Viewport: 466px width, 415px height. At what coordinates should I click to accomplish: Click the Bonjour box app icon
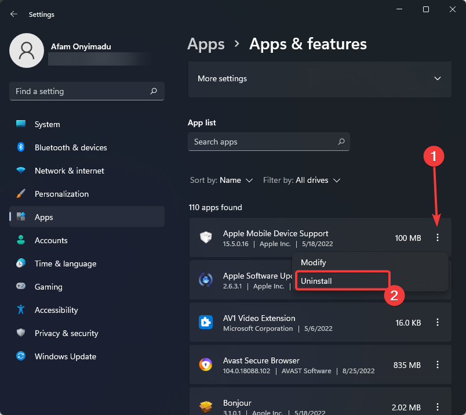206,407
